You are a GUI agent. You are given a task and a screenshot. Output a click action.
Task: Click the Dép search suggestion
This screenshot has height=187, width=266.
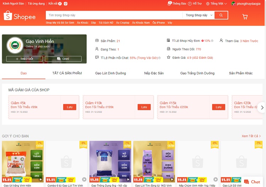94,23
